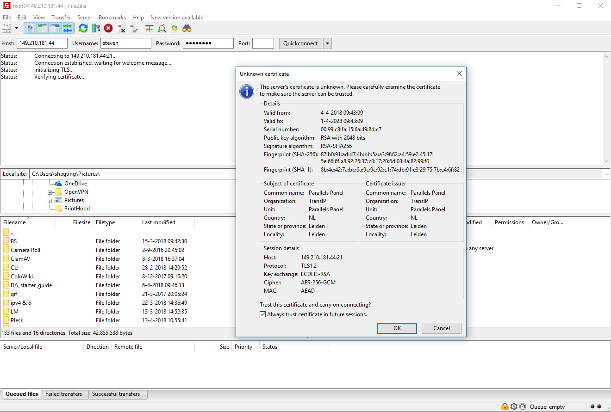This screenshot has width=611, height=412.
Task: Click the Owner/Group column header
Action: (x=548, y=222)
